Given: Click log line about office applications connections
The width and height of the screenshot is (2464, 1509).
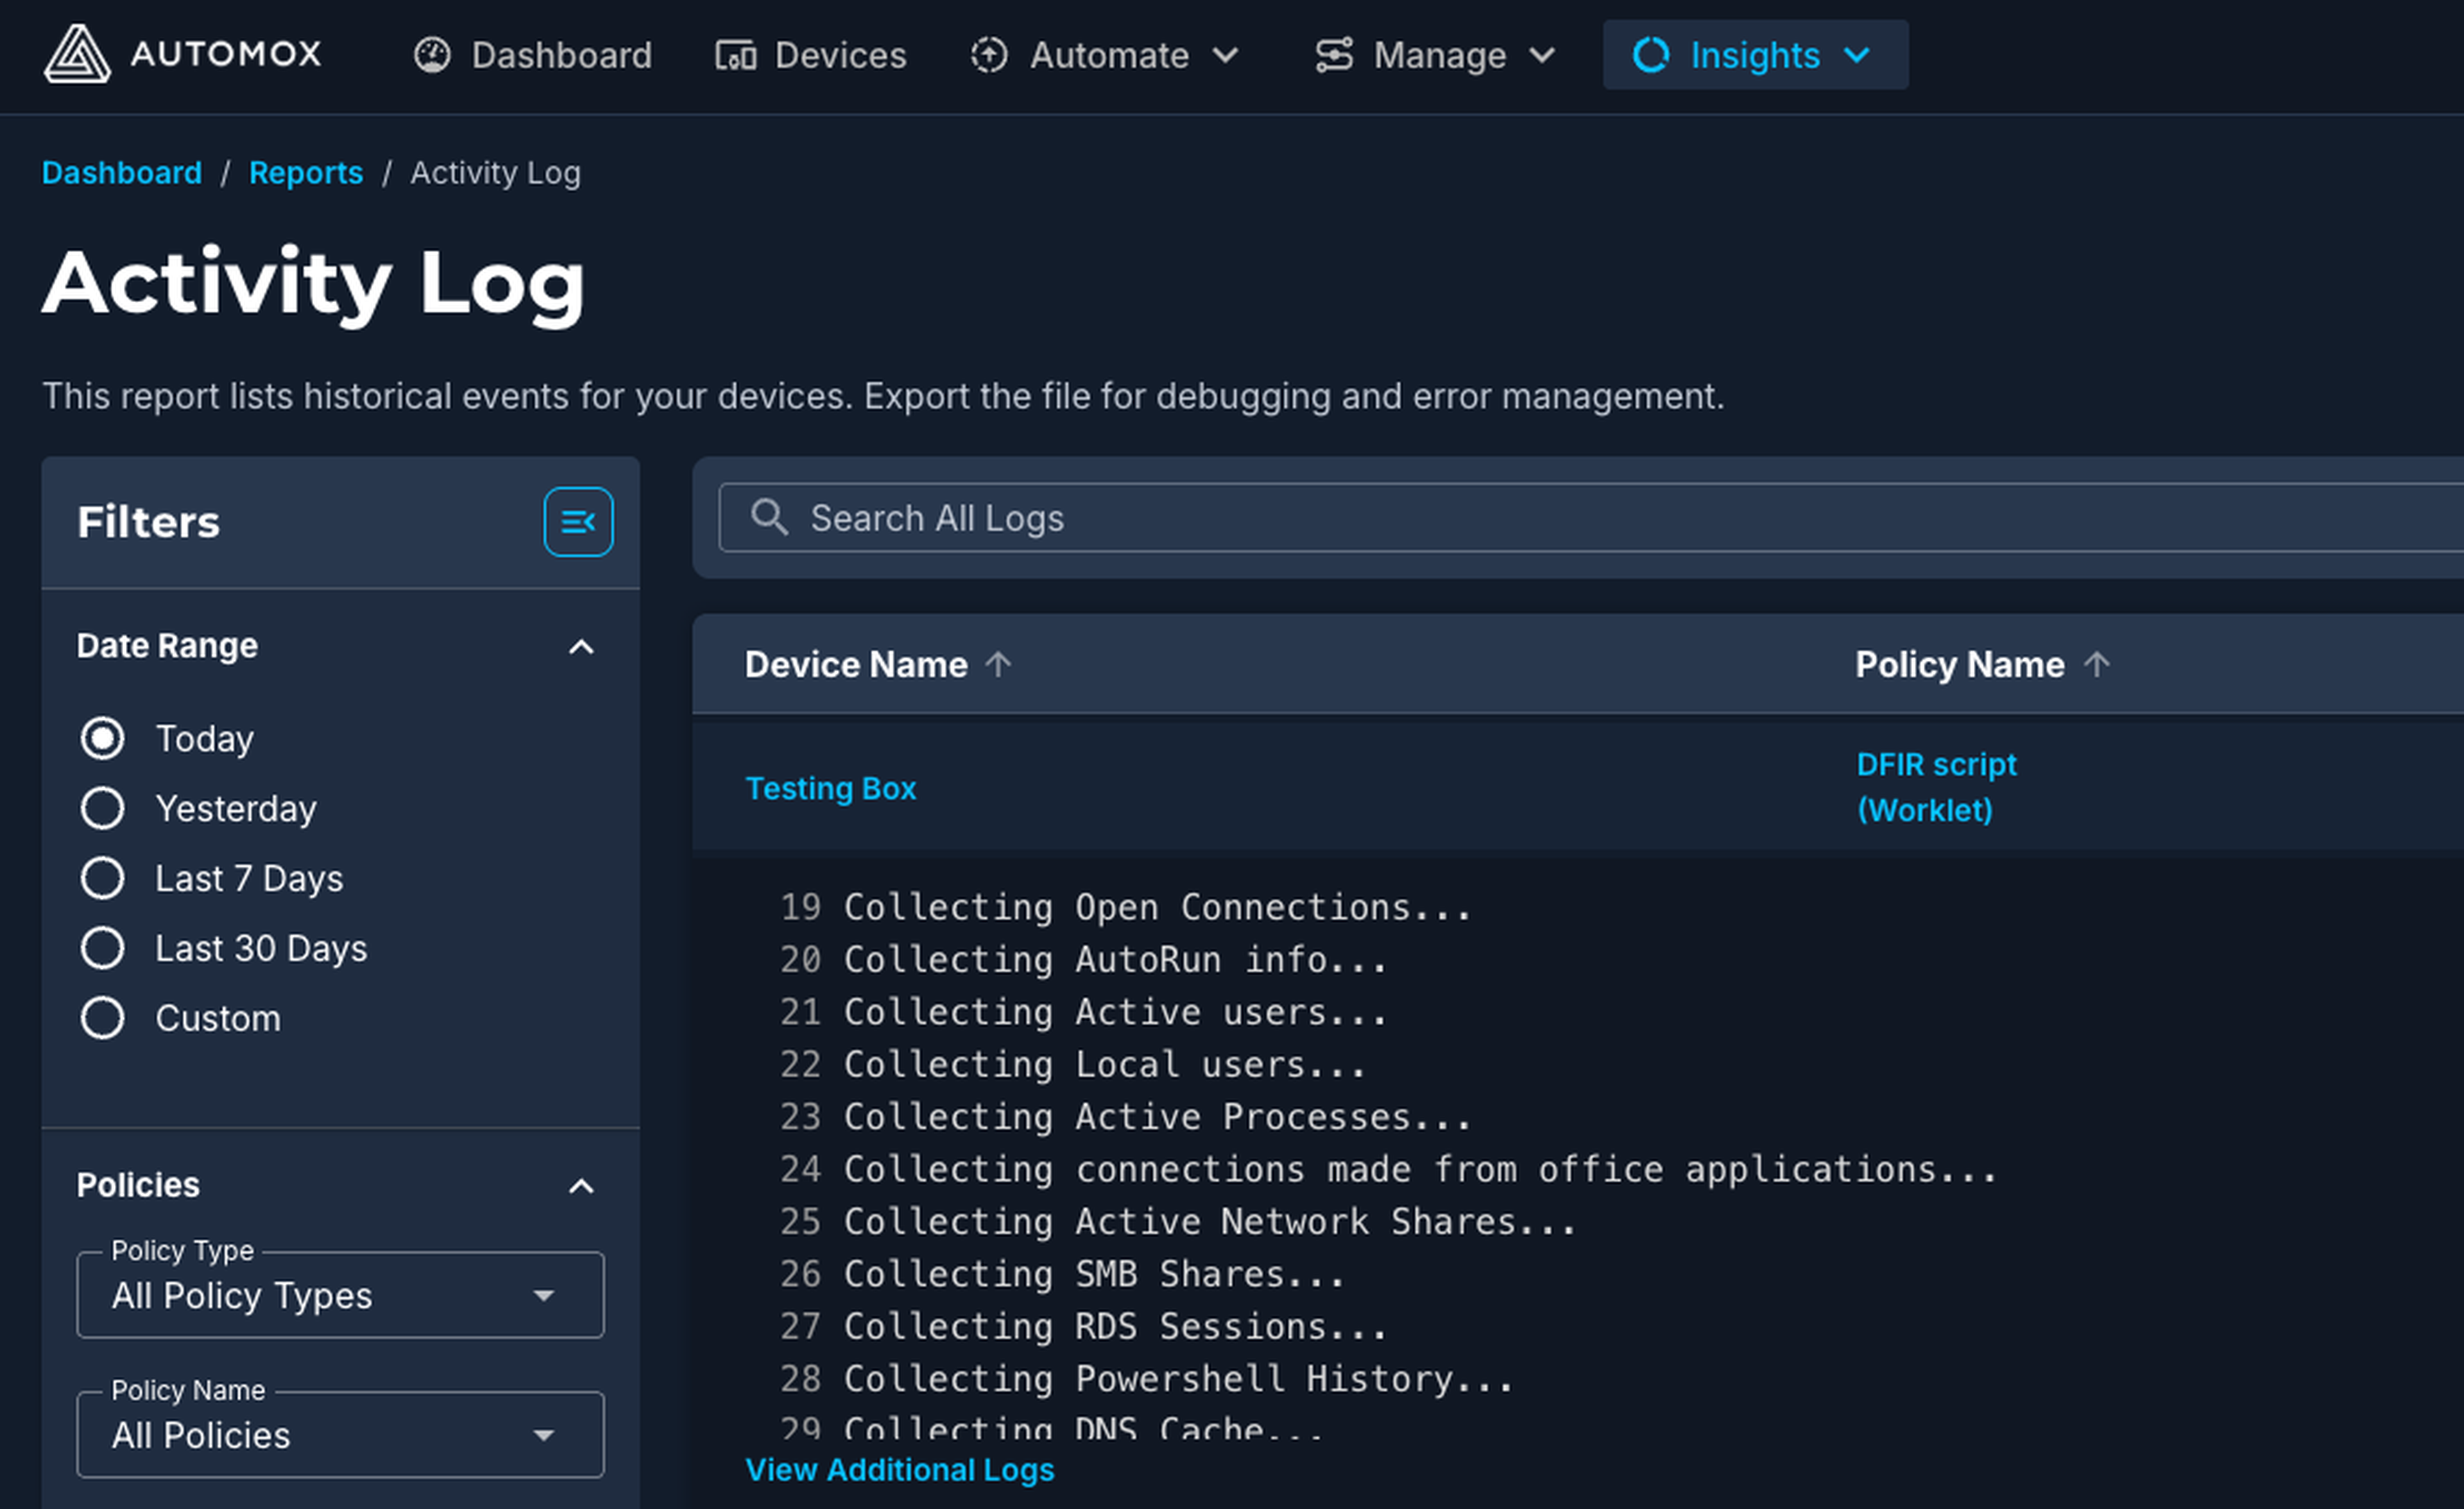Looking at the screenshot, I should (x=1420, y=1169).
